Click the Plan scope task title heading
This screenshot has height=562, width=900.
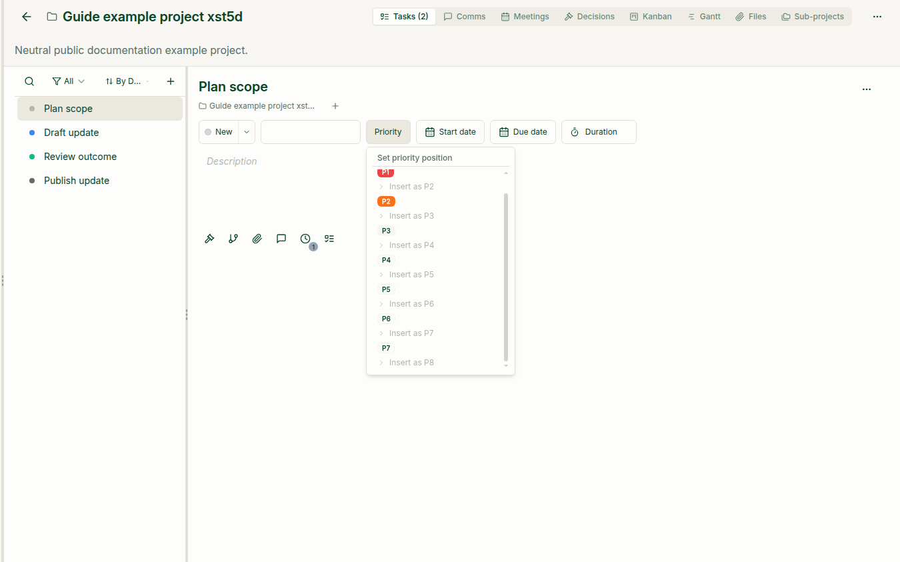pos(233,87)
